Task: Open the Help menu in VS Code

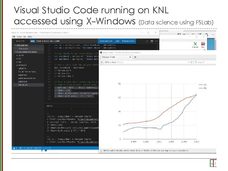Action: [x=30, y=37]
